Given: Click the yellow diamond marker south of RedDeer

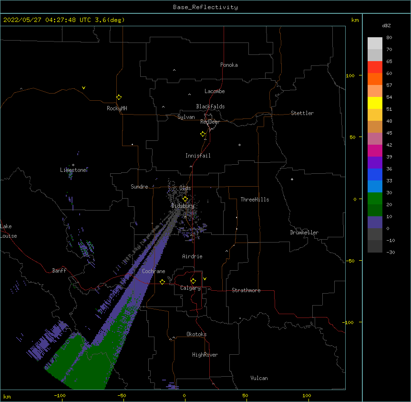Looking at the screenshot, I should 203,134.
